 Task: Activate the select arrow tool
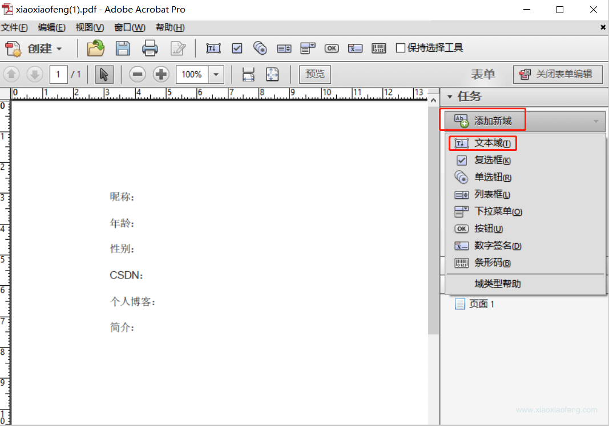104,74
